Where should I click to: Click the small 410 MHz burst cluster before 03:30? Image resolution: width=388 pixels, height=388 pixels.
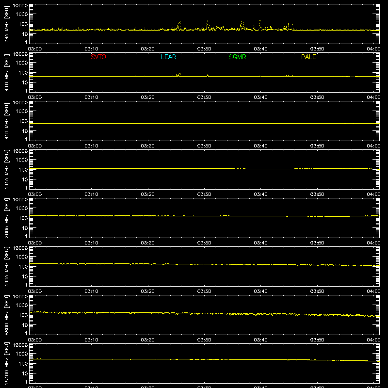pyautogui.click(x=178, y=75)
